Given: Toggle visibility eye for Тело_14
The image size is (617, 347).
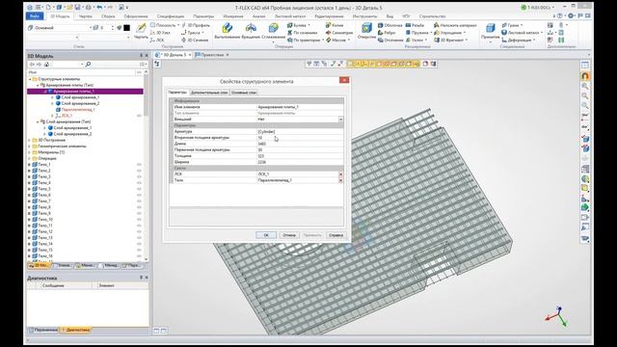Looking at the screenshot, I should [139, 244].
